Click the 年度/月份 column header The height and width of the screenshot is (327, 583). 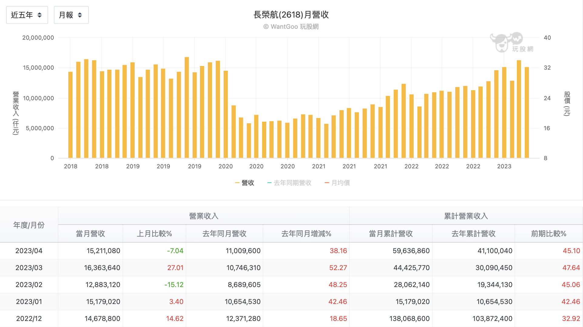coord(29,225)
